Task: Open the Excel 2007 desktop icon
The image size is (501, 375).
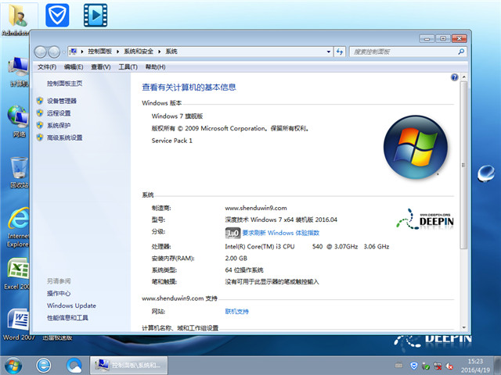Action: [17, 274]
